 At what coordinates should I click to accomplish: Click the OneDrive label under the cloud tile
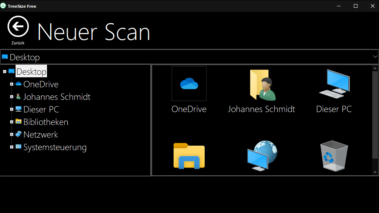pyautogui.click(x=189, y=109)
